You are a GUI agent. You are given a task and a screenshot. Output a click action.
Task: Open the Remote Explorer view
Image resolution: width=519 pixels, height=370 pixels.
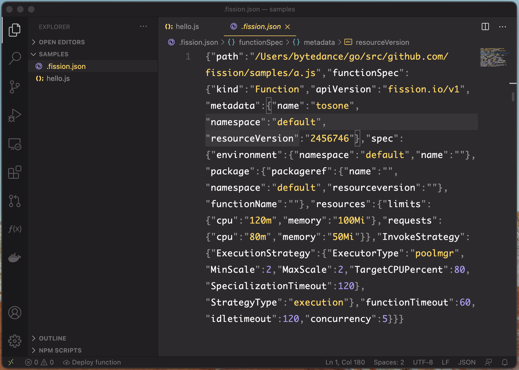(x=15, y=144)
